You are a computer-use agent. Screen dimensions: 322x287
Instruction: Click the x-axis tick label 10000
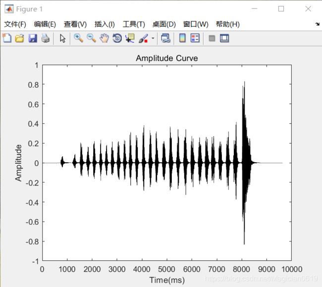pos(292,269)
